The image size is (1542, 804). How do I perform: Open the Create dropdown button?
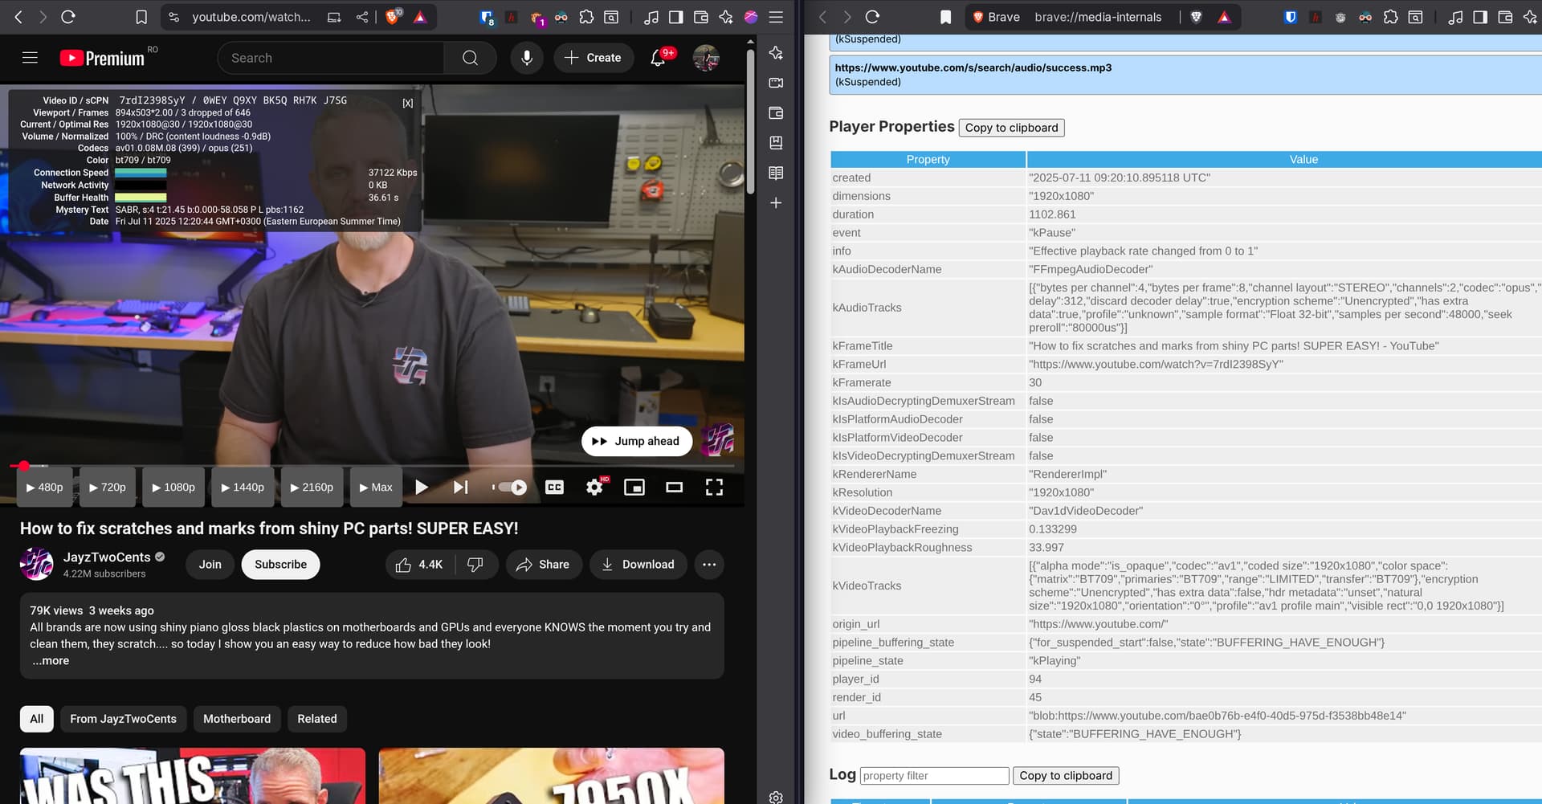coord(593,58)
